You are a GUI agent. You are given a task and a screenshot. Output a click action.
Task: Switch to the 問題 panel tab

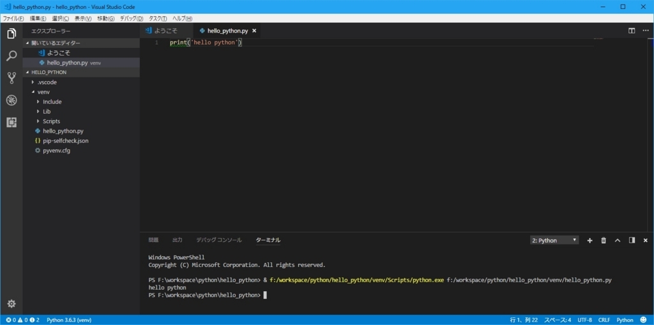pyautogui.click(x=153, y=240)
